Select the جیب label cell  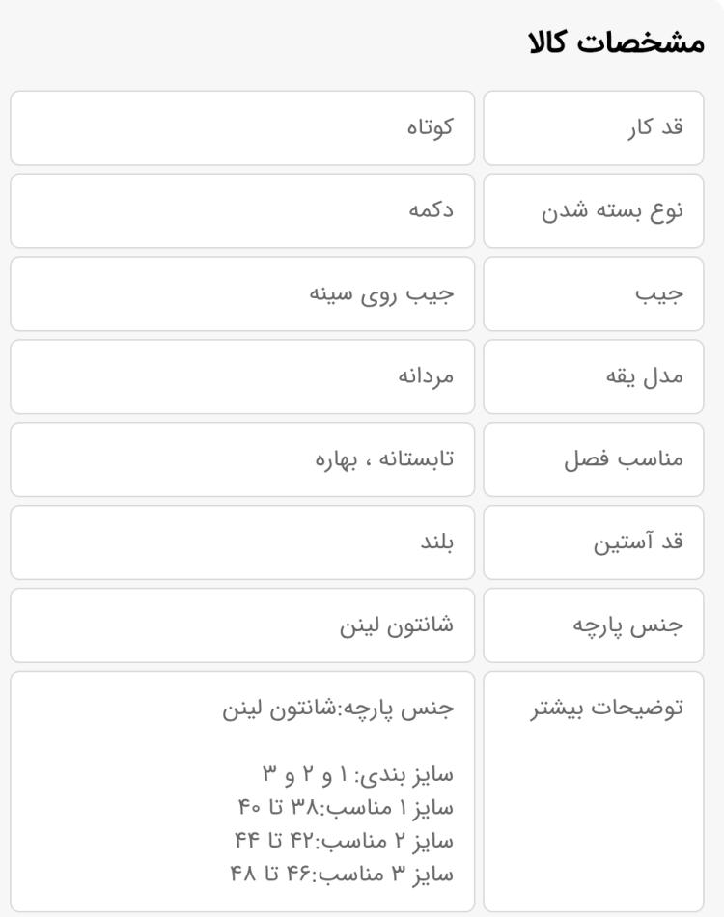click(x=594, y=294)
